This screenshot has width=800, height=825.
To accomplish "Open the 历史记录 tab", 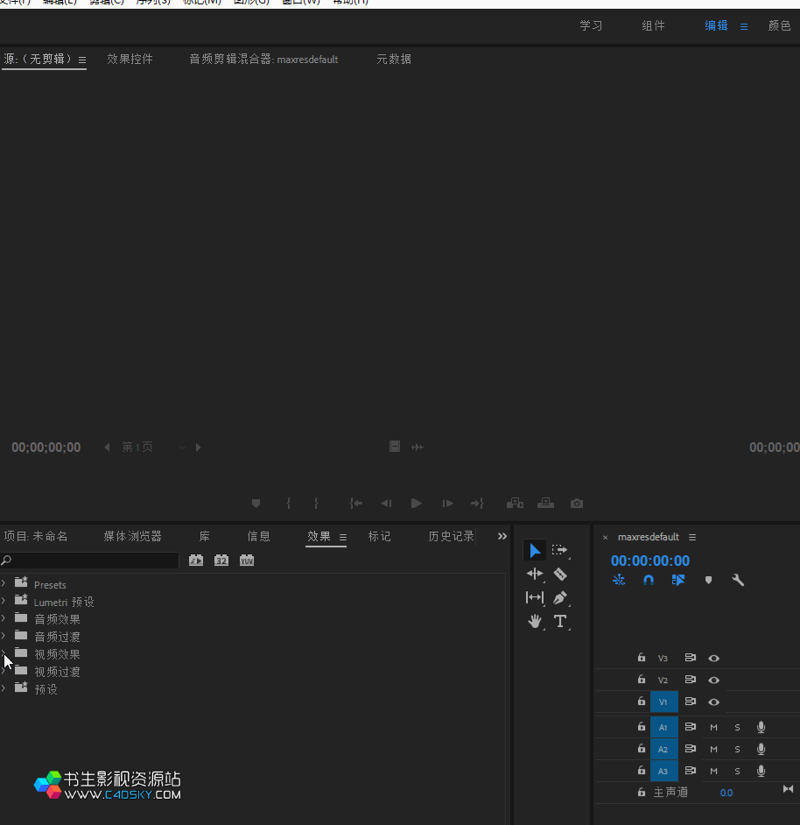I will coord(452,536).
